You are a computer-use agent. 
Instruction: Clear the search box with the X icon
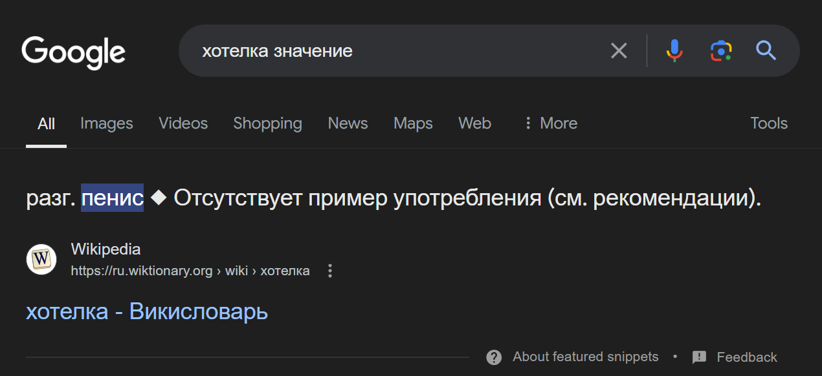[619, 50]
